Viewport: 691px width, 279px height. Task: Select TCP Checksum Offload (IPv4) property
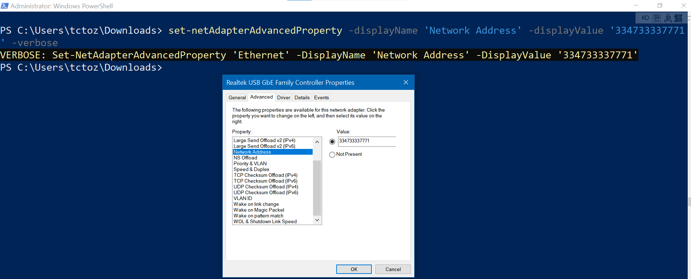[273, 175]
